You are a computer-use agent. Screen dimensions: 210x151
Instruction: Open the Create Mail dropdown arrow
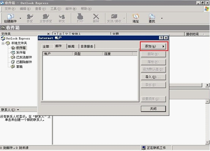(x=21, y=18)
